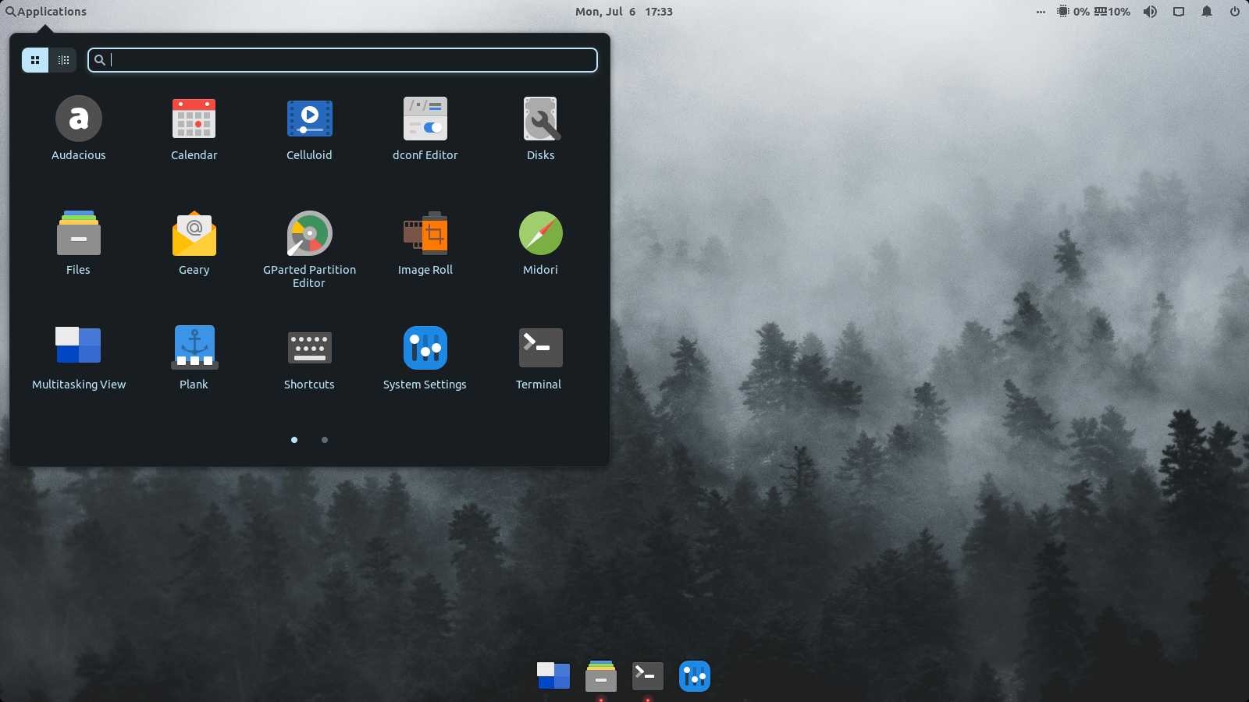Click the Multitasking View dock icon
This screenshot has width=1249, height=702.
[x=553, y=675]
